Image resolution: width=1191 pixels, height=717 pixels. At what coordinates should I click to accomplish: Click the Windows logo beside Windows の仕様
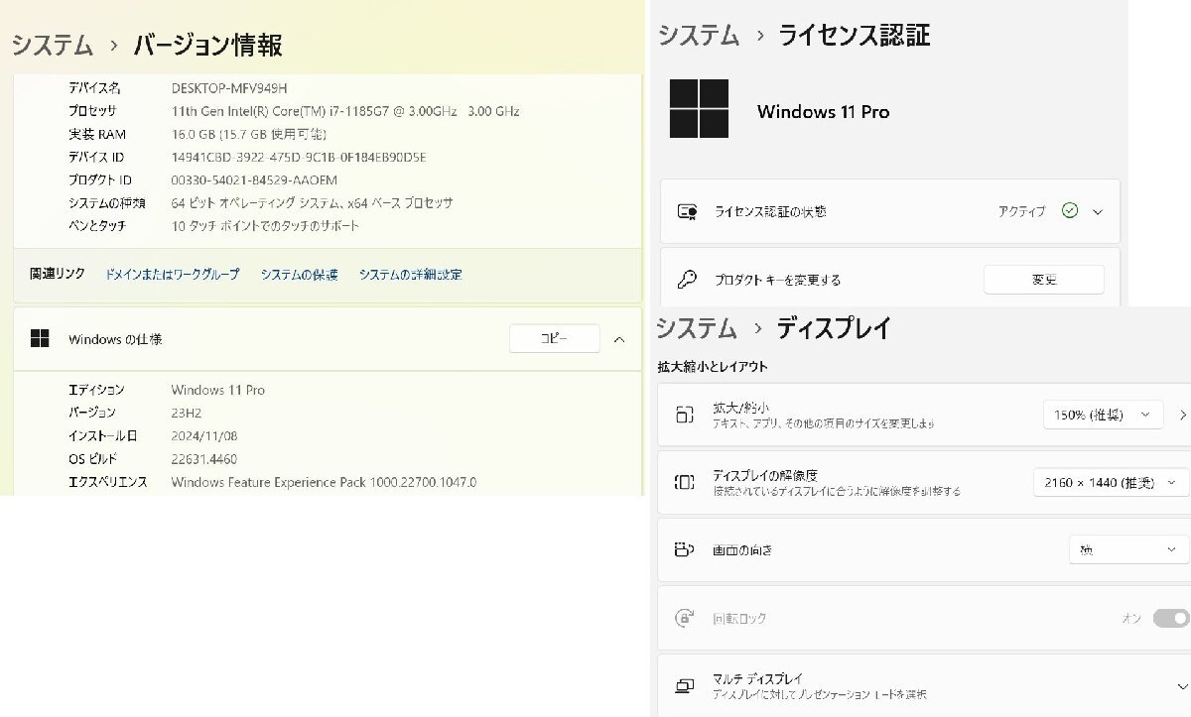[40, 339]
